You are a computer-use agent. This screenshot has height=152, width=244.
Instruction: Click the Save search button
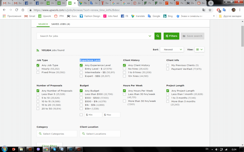[x=192, y=36]
